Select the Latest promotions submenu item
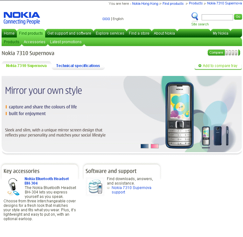 [x=66, y=42]
